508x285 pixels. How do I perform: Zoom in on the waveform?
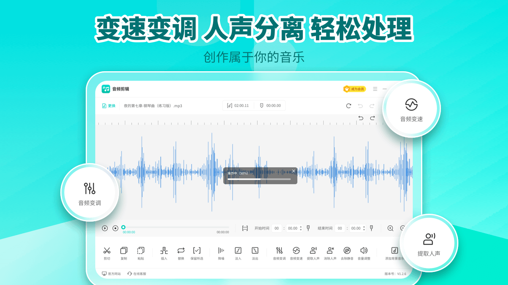pos(391,228)
